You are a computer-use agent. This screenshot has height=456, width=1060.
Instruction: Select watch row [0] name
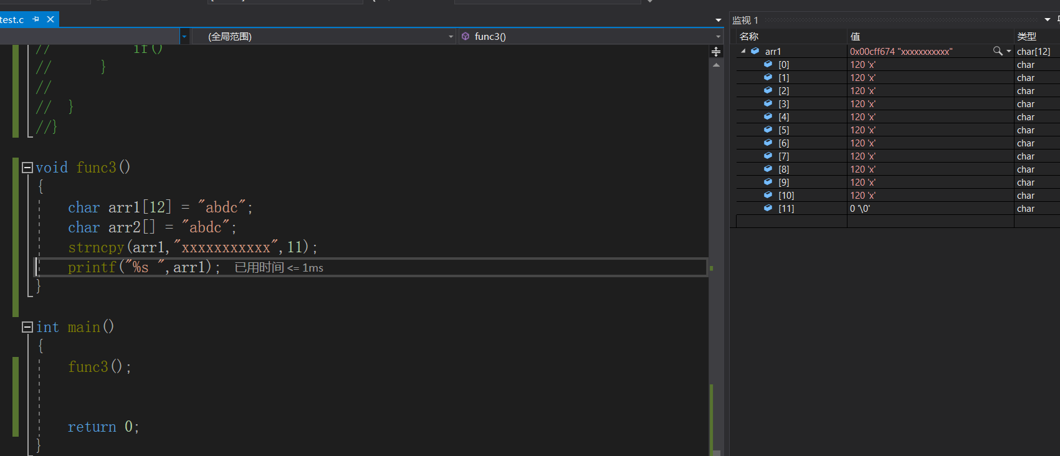[784, 64]
